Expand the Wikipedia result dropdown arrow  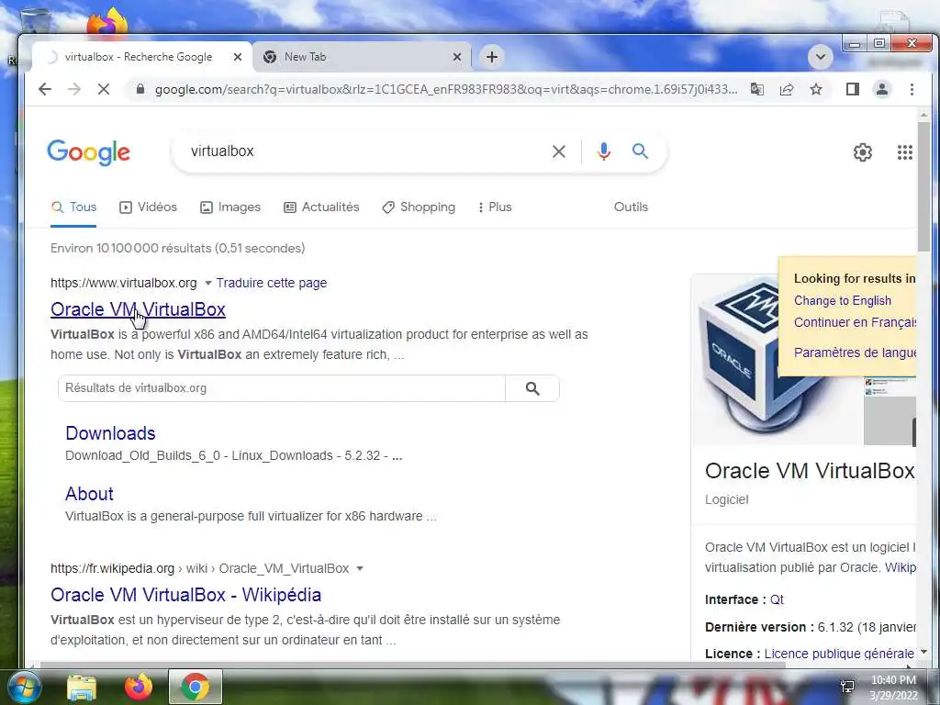coord(360,568)
